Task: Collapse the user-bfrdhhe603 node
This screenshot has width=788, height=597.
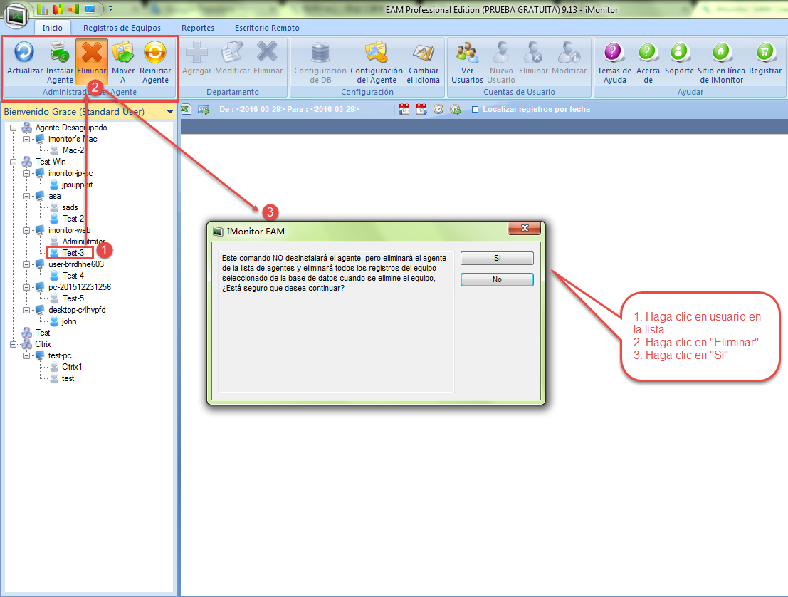Action: [26, 264]
